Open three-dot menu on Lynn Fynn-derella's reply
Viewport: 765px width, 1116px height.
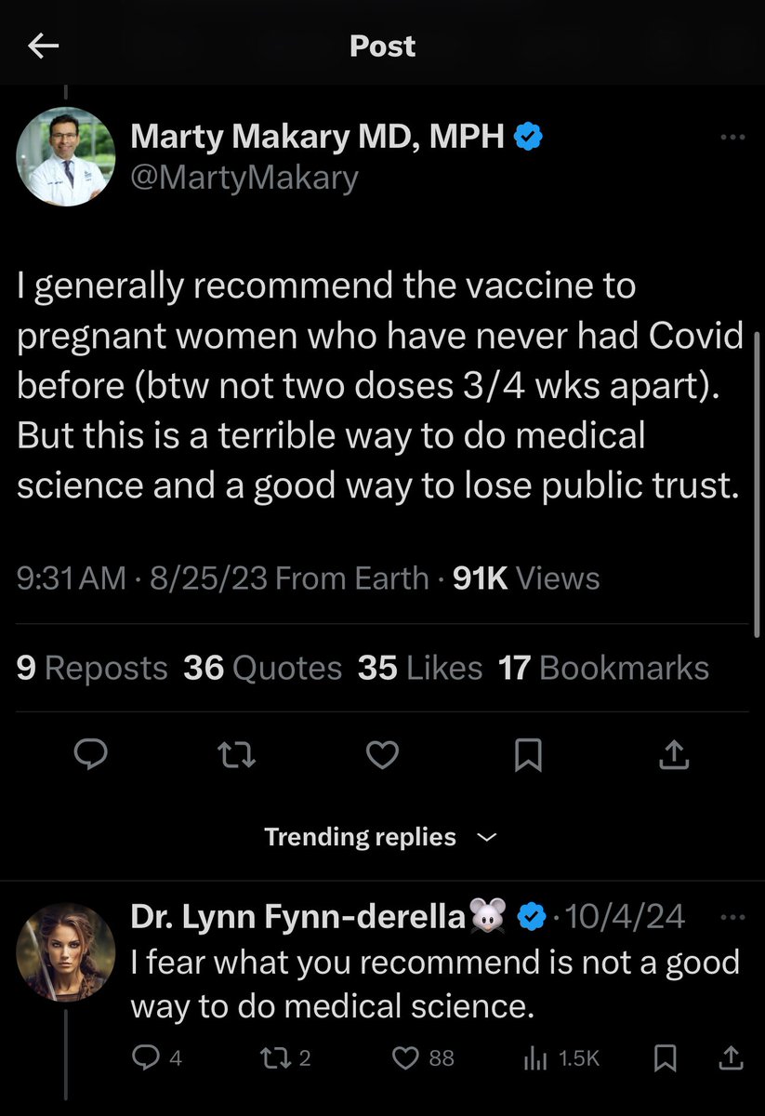pos(732,917)
